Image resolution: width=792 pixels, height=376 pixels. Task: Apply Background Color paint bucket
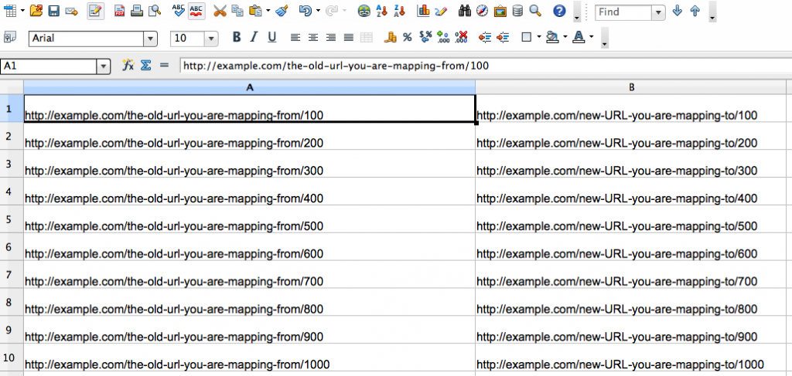point(552,37)
